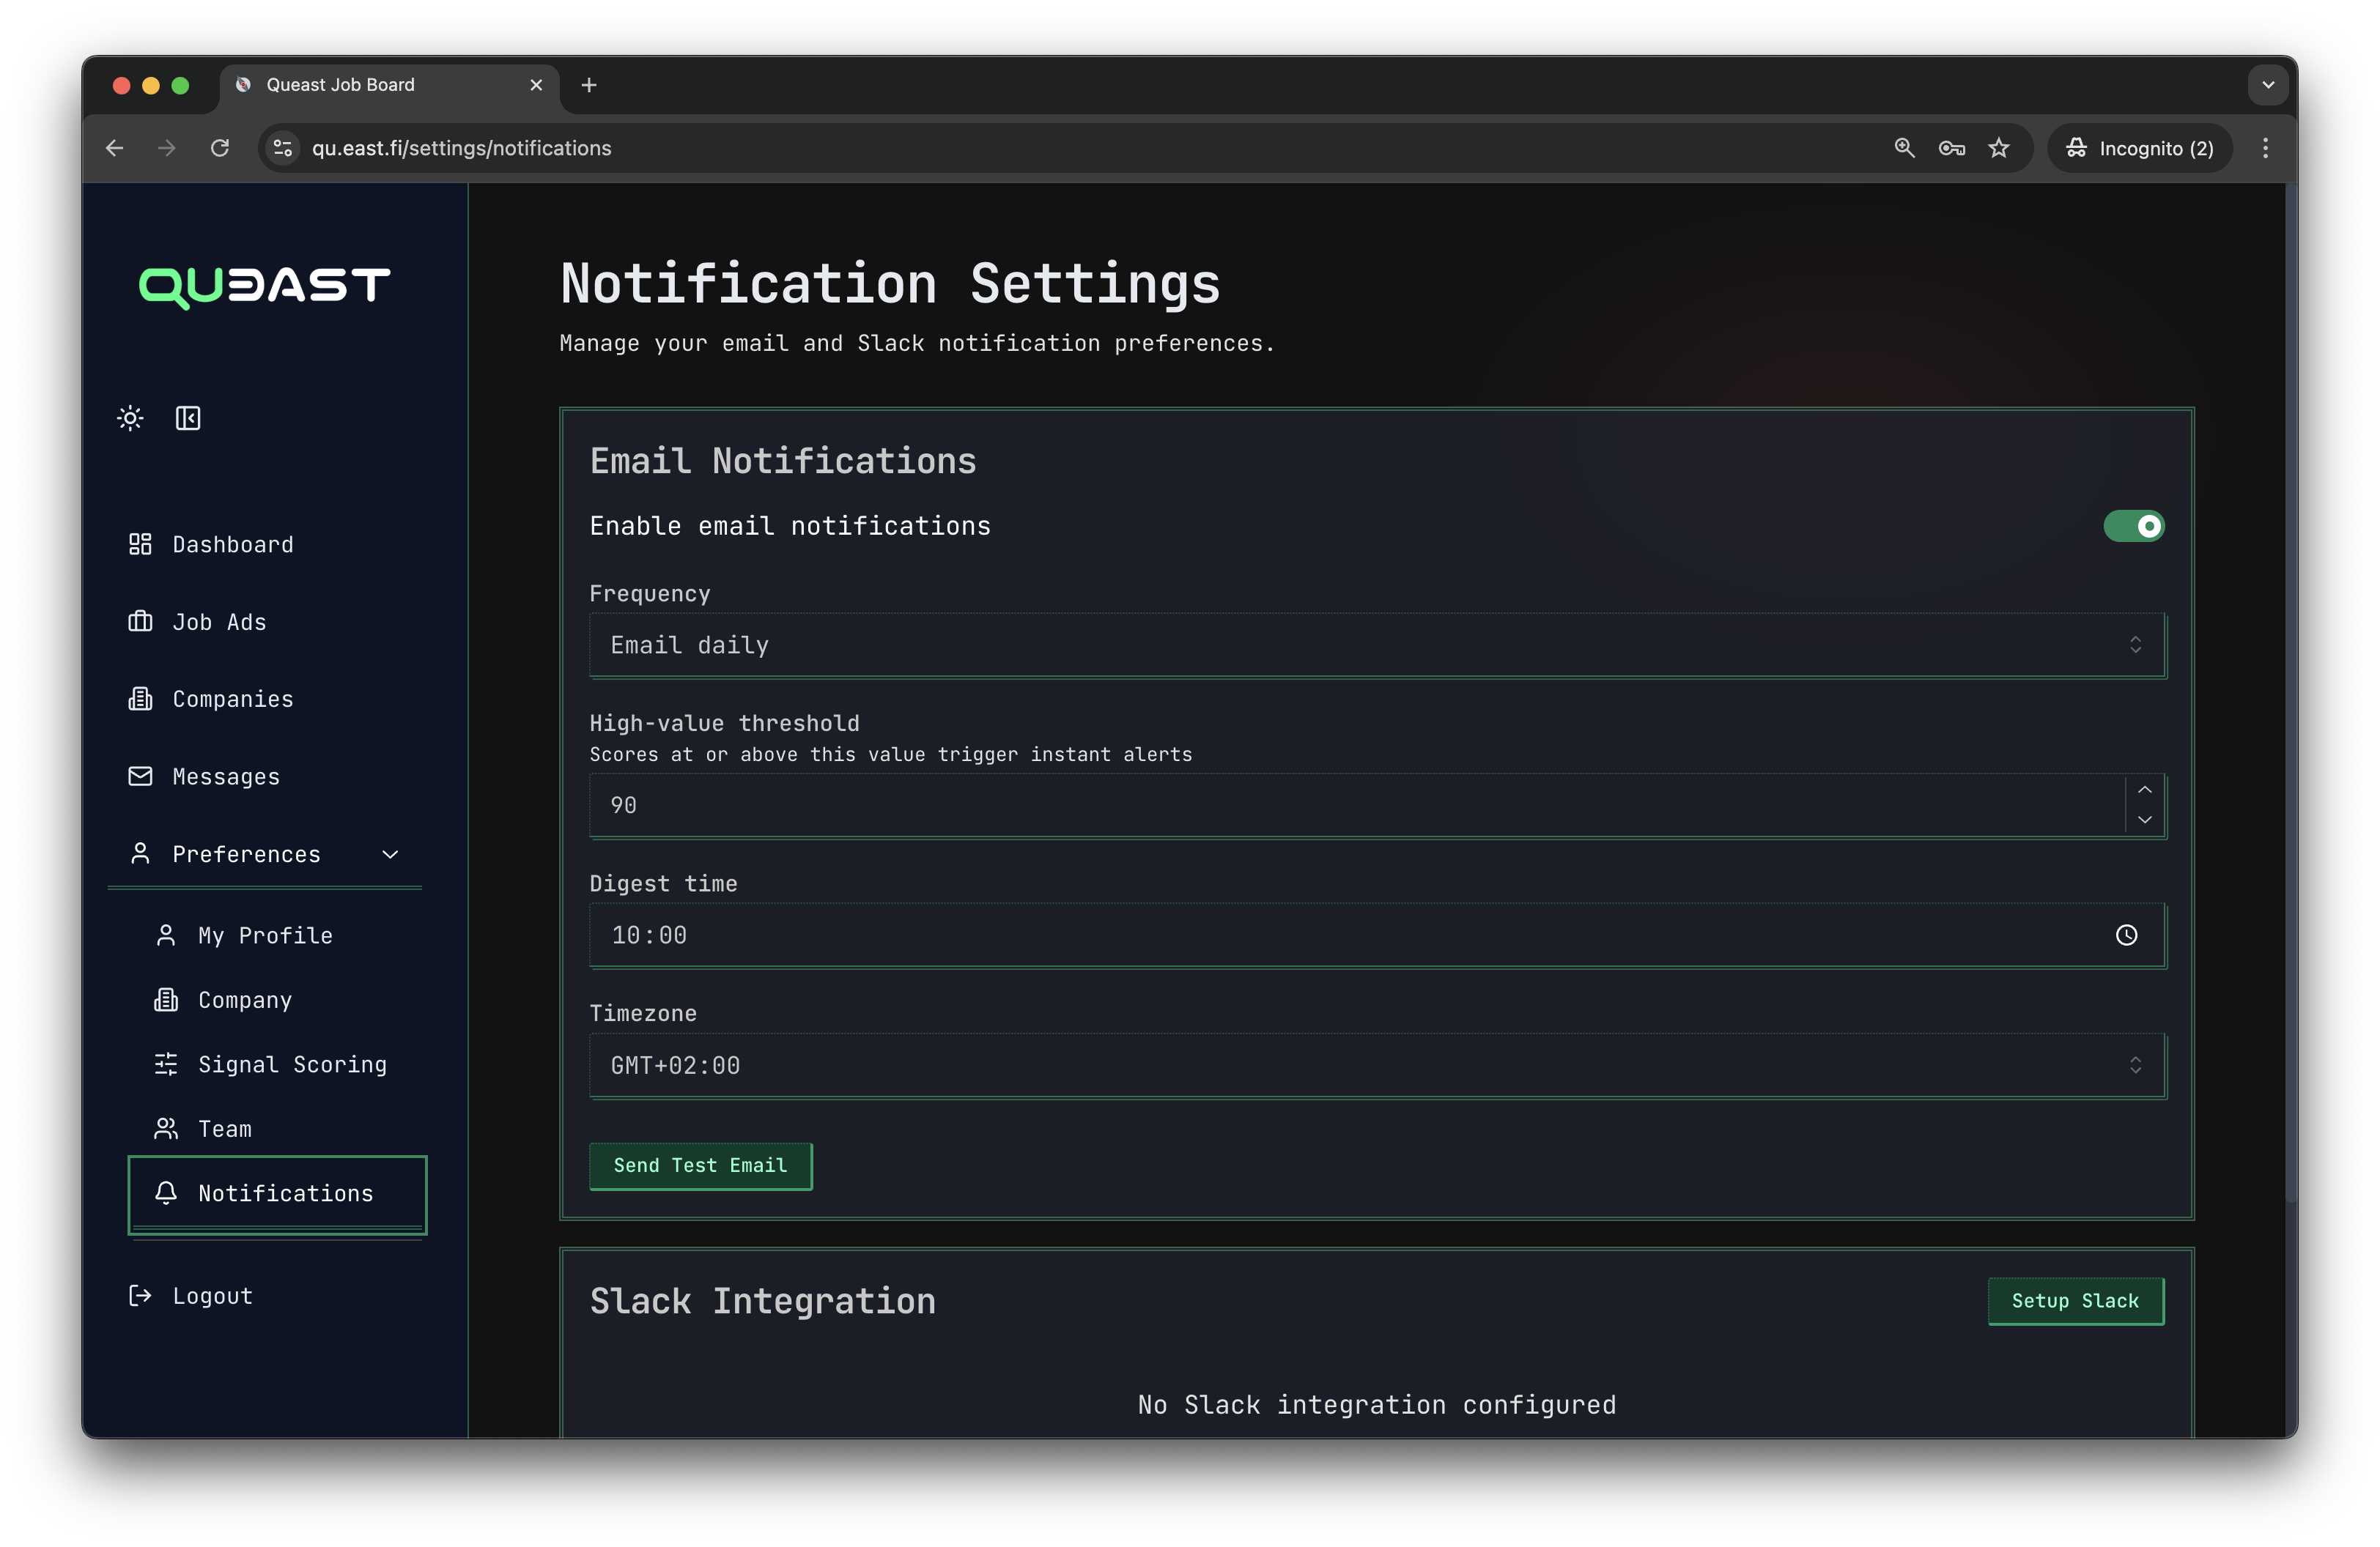
Task: Click the Send Test Email button
Action: coord(700,1165)
